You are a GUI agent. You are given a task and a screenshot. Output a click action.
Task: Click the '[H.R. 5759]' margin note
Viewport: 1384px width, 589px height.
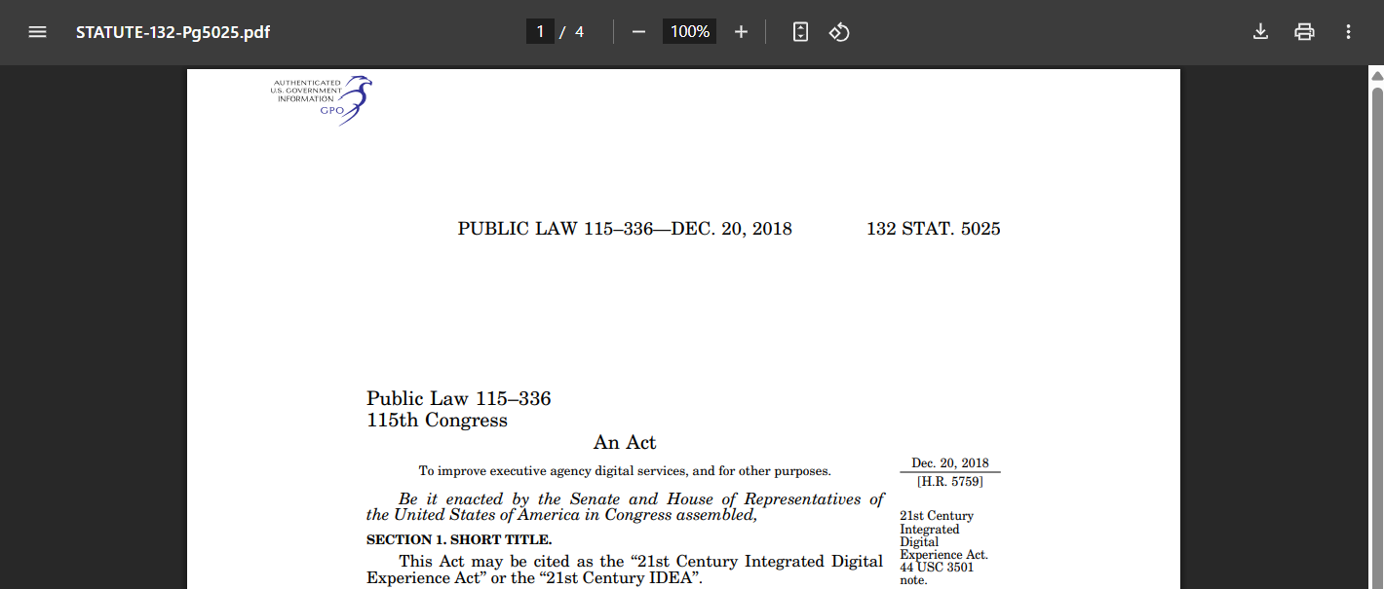(949, 480)
